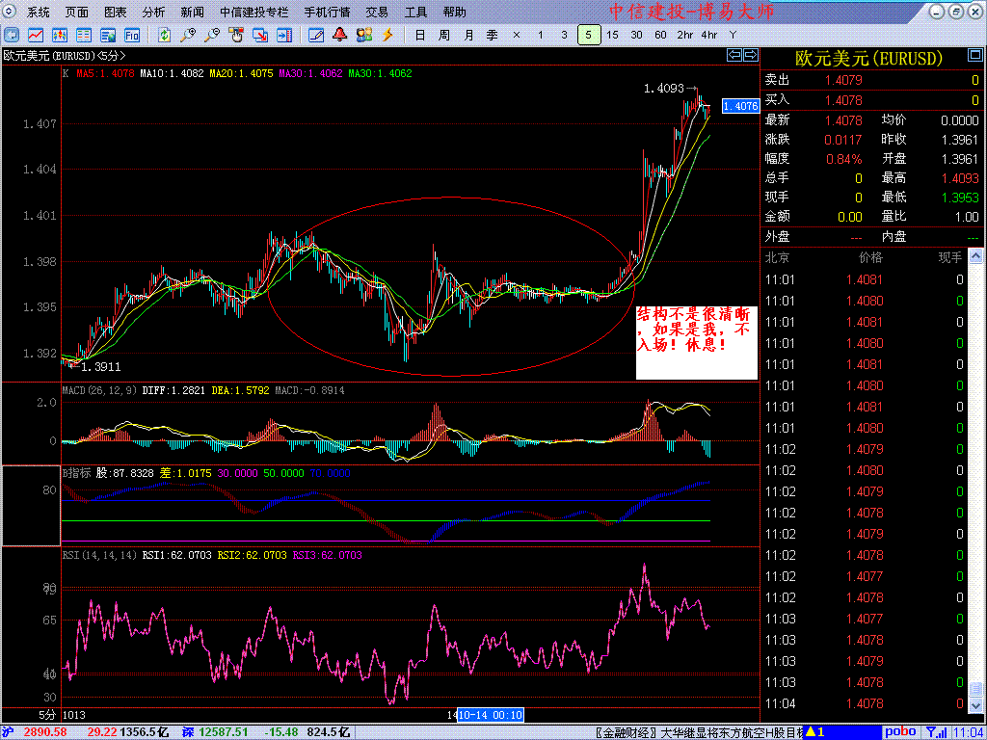The image size is (987, 740).
Task: Click the 金融财经 news ticker headline
Action: pos(700,732)
